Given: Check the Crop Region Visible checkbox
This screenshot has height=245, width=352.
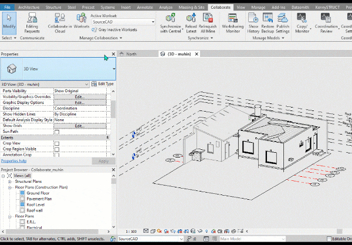Looking at the screenshot, I should [x=57, y=149].
